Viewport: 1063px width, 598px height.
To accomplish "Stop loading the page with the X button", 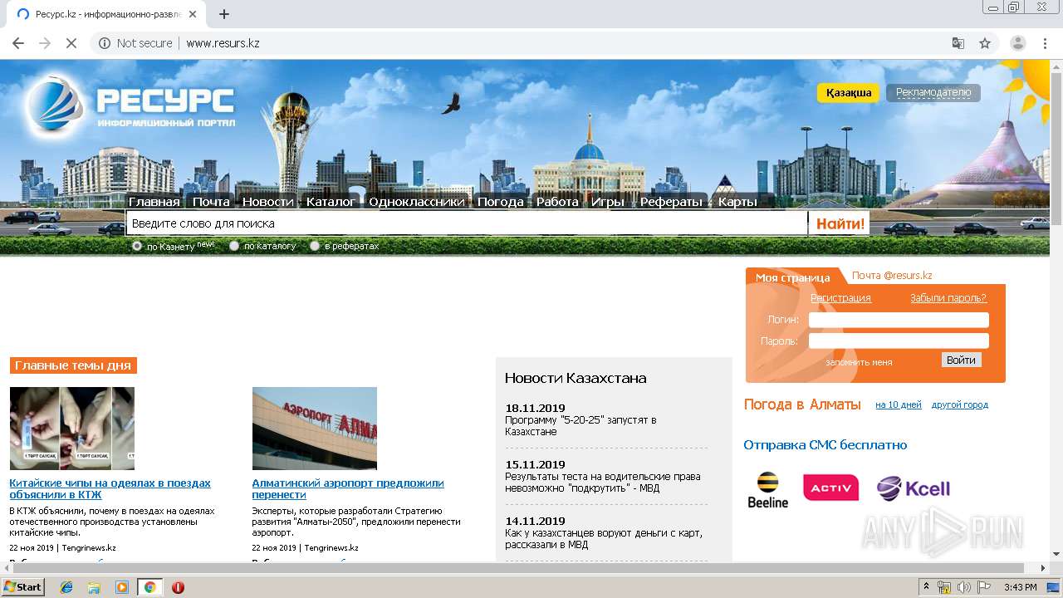I will [71, 43].
